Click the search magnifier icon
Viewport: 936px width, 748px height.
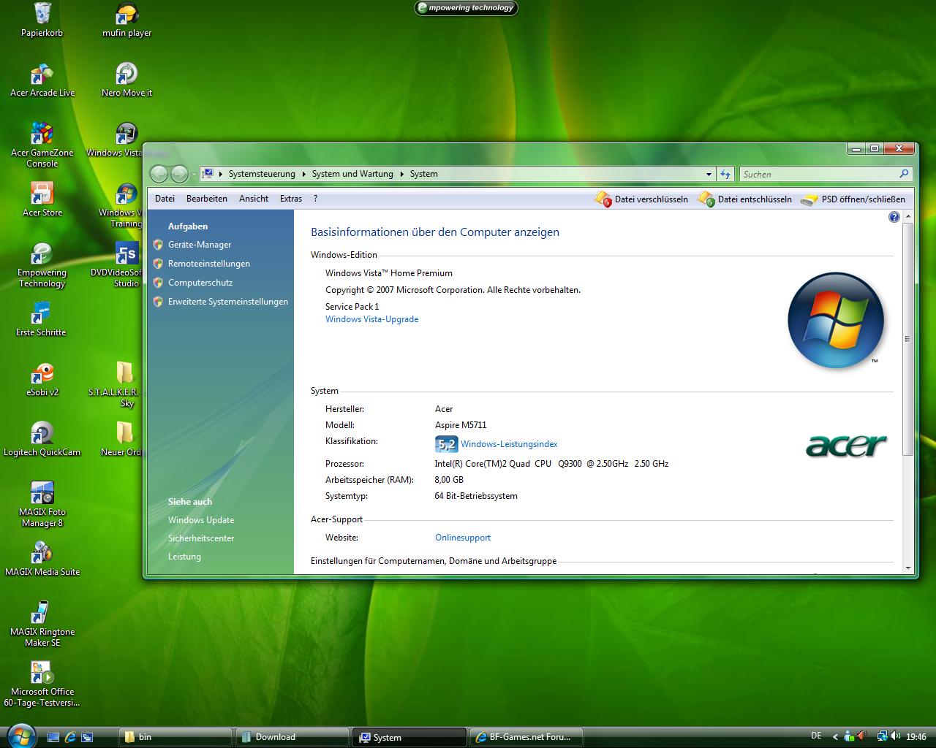904,174
